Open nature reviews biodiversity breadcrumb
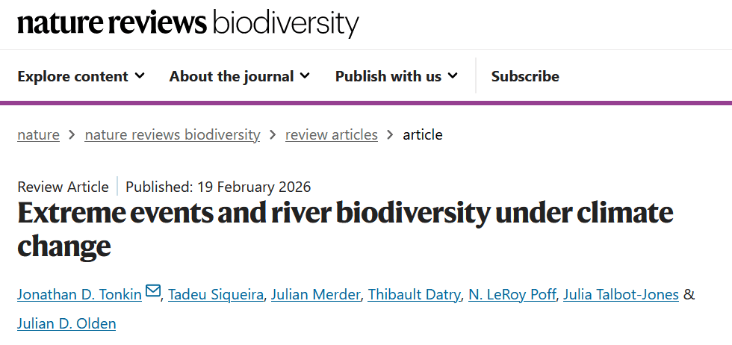 coord(173,135)
